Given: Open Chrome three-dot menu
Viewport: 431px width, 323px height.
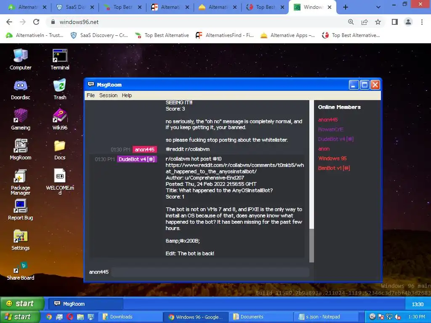Looking at the screenshot, I should tap(422, 22).
